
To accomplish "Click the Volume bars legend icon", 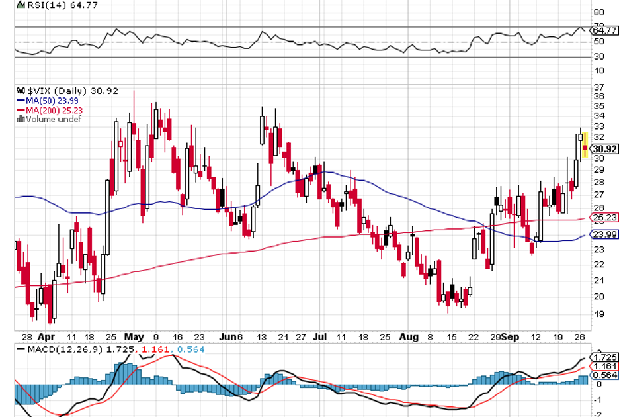I will pos(21,119).
